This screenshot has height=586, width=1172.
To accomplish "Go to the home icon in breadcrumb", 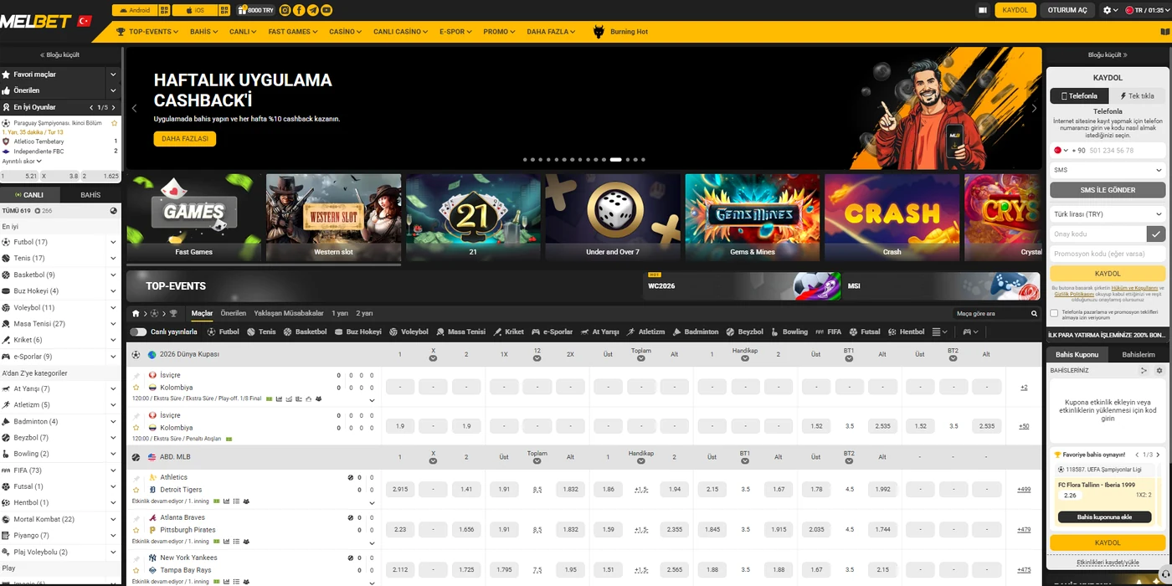I will click(136, 313).
